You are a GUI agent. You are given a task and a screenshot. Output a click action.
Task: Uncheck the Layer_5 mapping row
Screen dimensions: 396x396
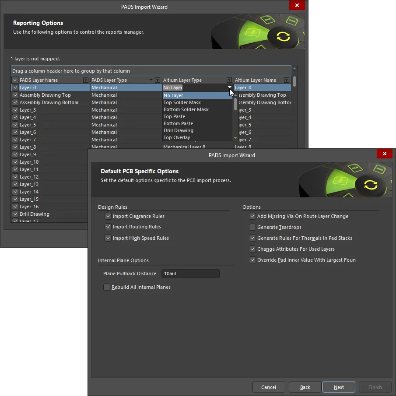pos(15,125)
